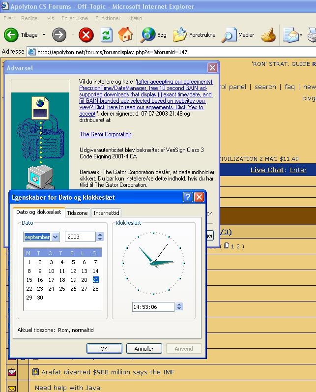Screen dimensions: 316x392
Task: Switch to the Tidszone tab
Action: [77, 212]
